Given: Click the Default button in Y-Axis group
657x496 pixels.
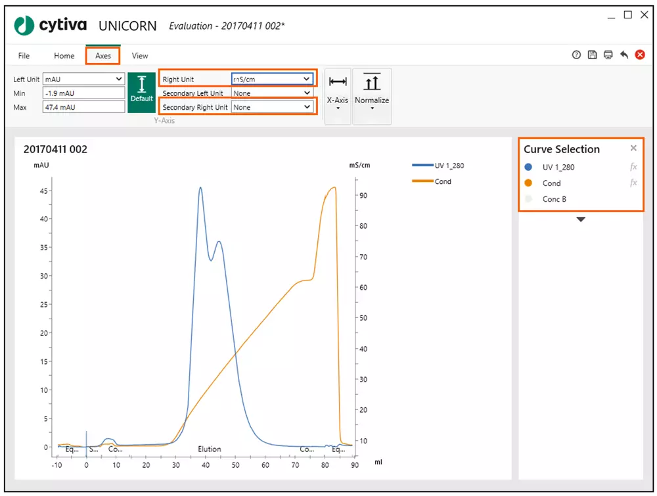Looking at the screenshot, I should (x=142, y=92).
